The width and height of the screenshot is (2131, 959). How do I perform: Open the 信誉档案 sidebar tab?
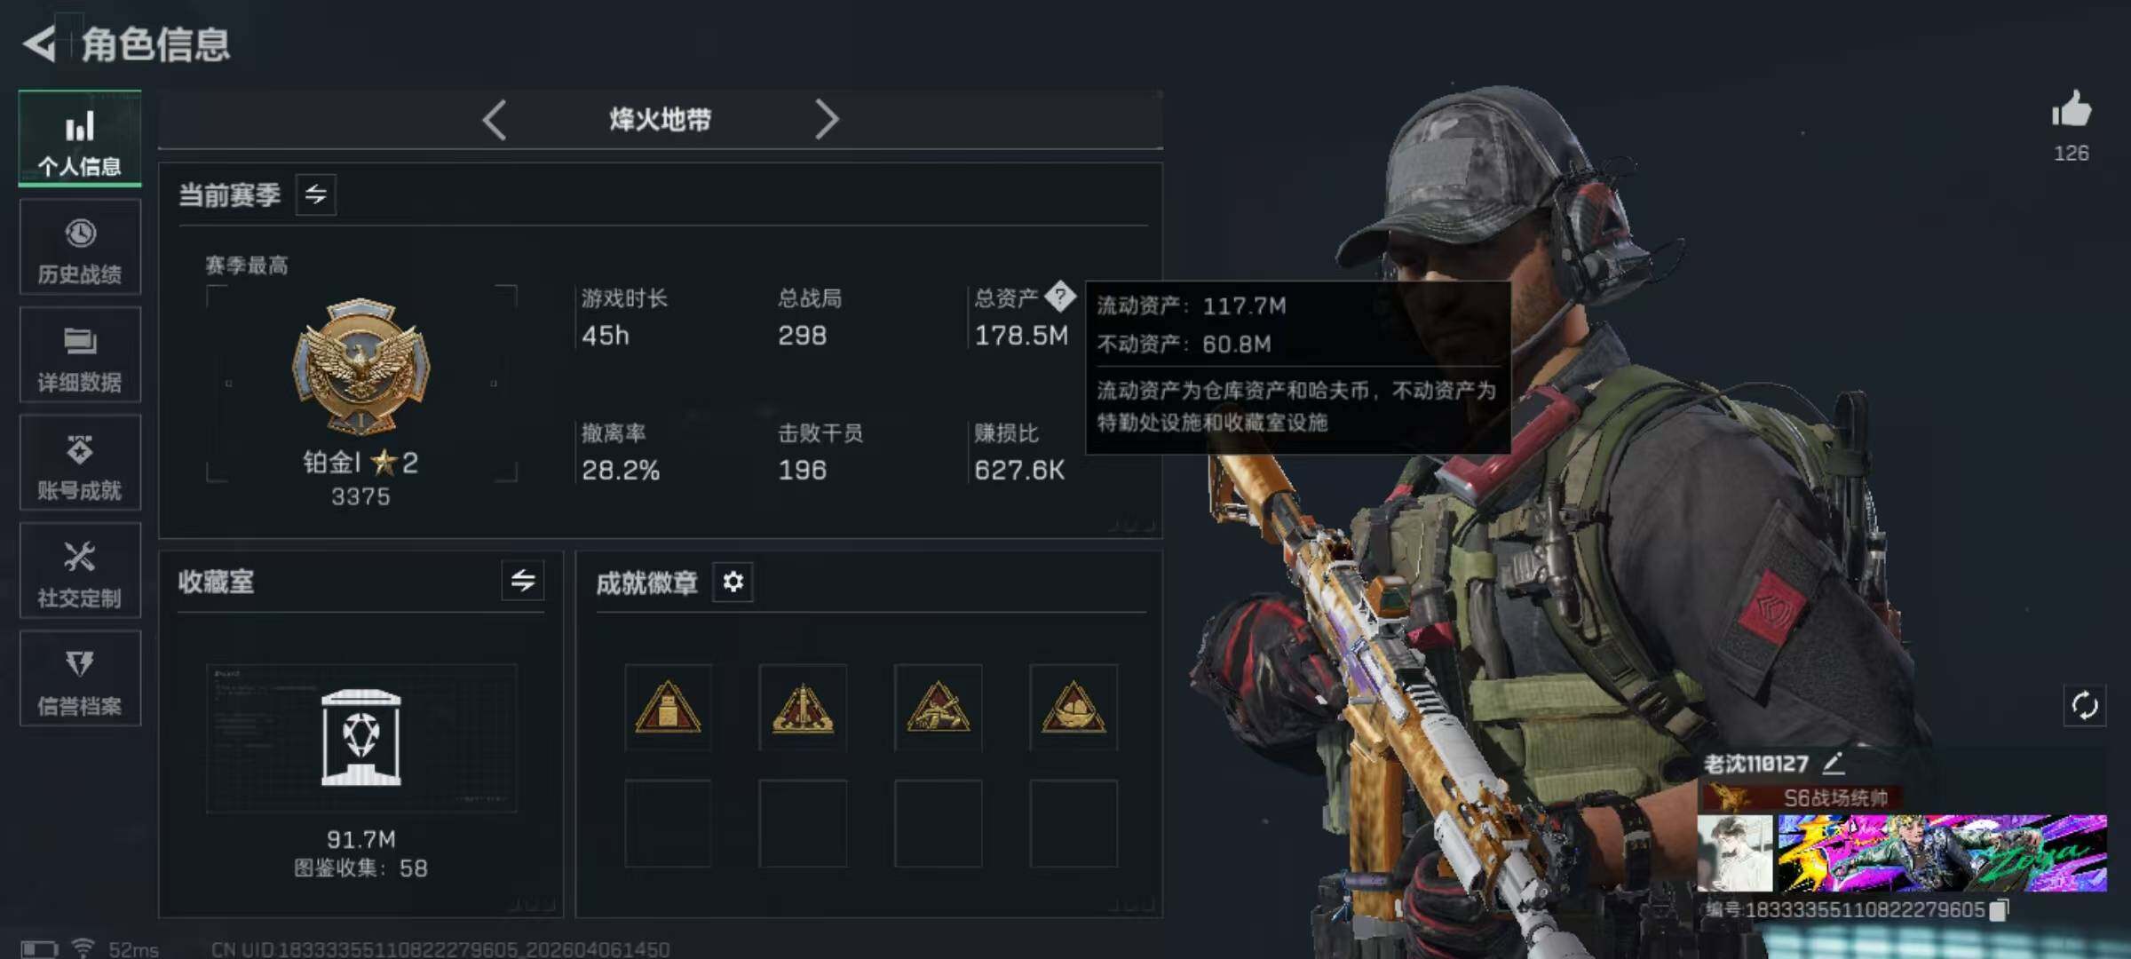(x=80, y=679)
